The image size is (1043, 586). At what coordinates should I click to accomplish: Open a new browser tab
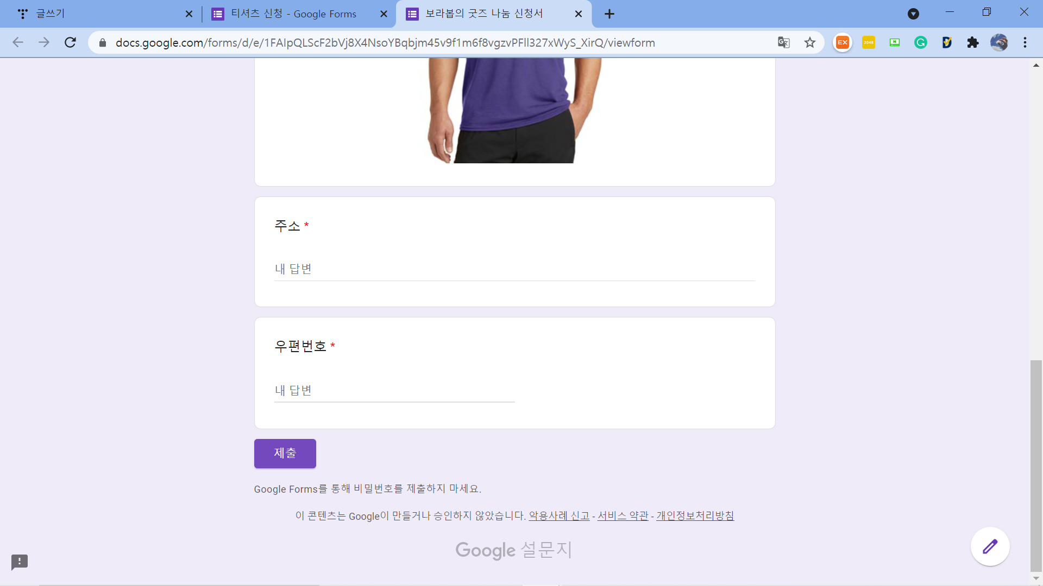tap(610, 14)
